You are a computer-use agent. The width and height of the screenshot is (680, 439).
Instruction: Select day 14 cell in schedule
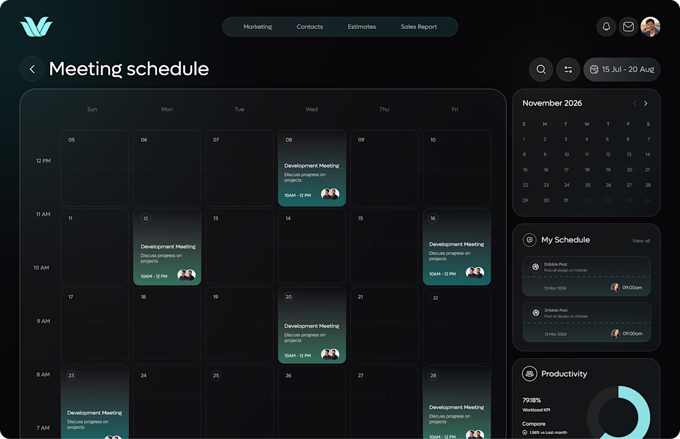[x=312, y=247]
